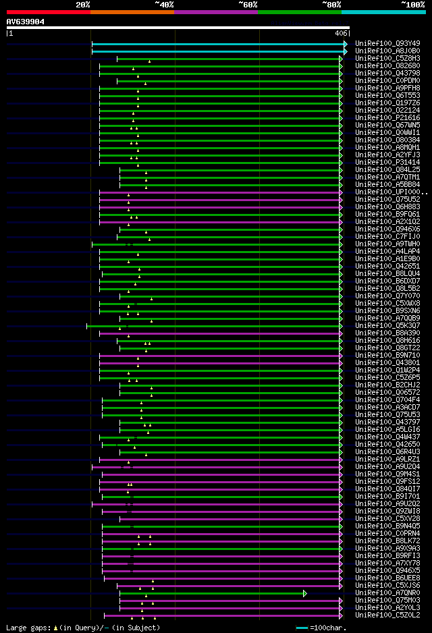Click the white query sequence bar
The height and width of the screenshot is (633, 432).
pos(178,28)
